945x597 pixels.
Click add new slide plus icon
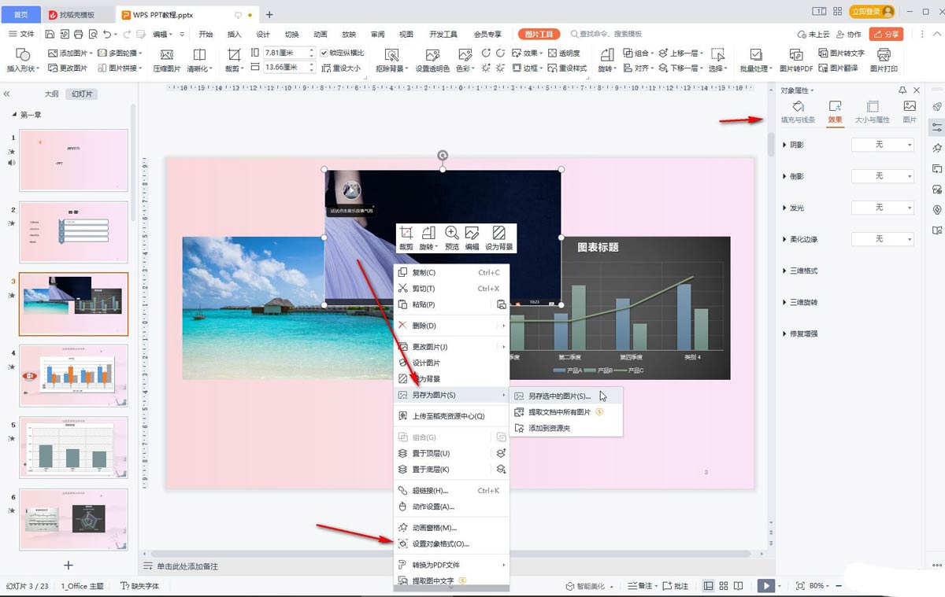pos(69,565)
